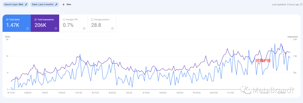This screenshot has width=303, height=103.
Task: Select the 1.47K Total clicks card
Action: [17, 23]
